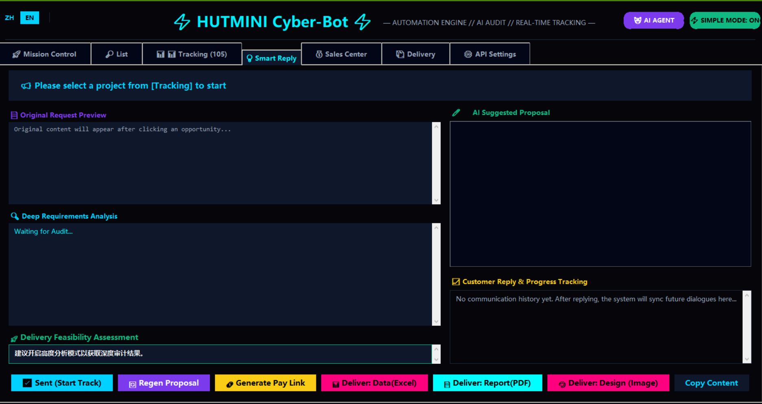The width and height of the screenshot is (762, 404).
Task: Generate a pay link
Action: tap(265, 382)
